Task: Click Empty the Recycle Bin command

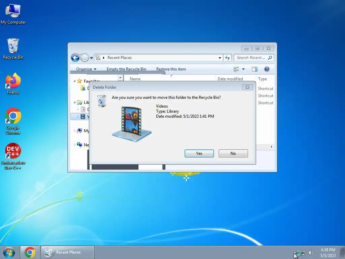Action: click(126, 69)
